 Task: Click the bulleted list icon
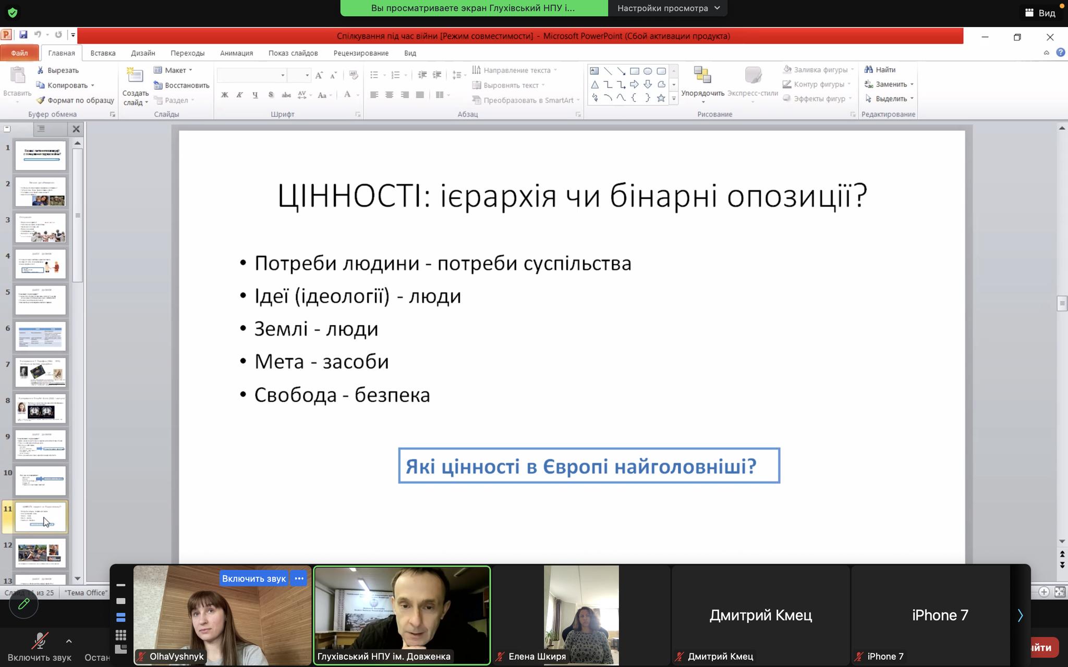tap(374, 76)
